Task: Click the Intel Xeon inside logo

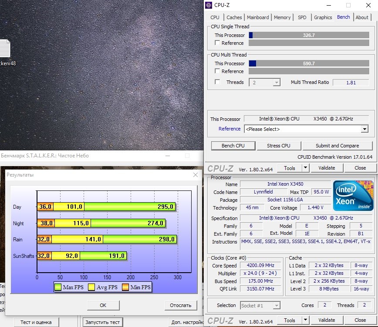Action: [x=353, y=196]
